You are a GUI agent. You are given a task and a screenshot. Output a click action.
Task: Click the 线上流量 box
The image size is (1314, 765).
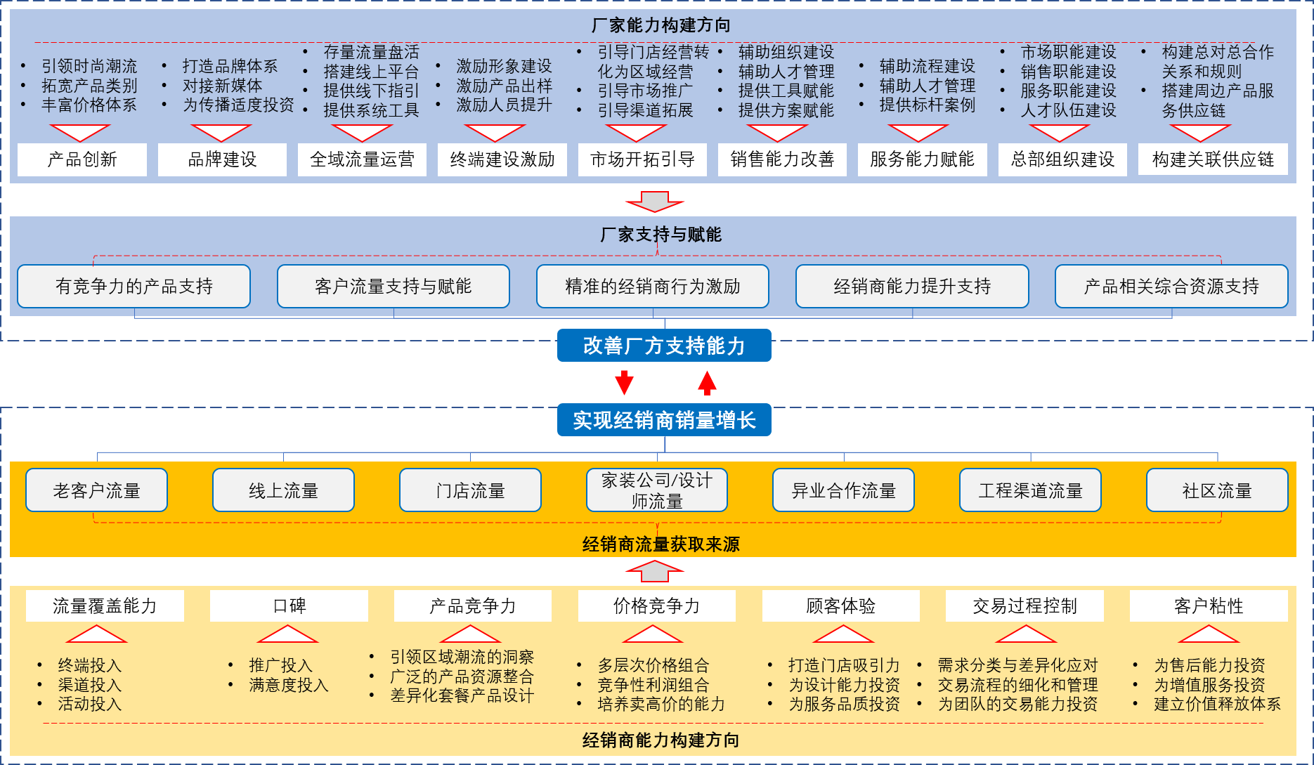[x=283, y=490]
